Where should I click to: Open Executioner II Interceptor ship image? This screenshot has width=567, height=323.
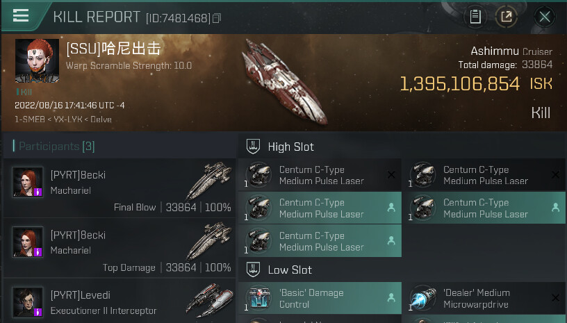(x=209, y=300)
